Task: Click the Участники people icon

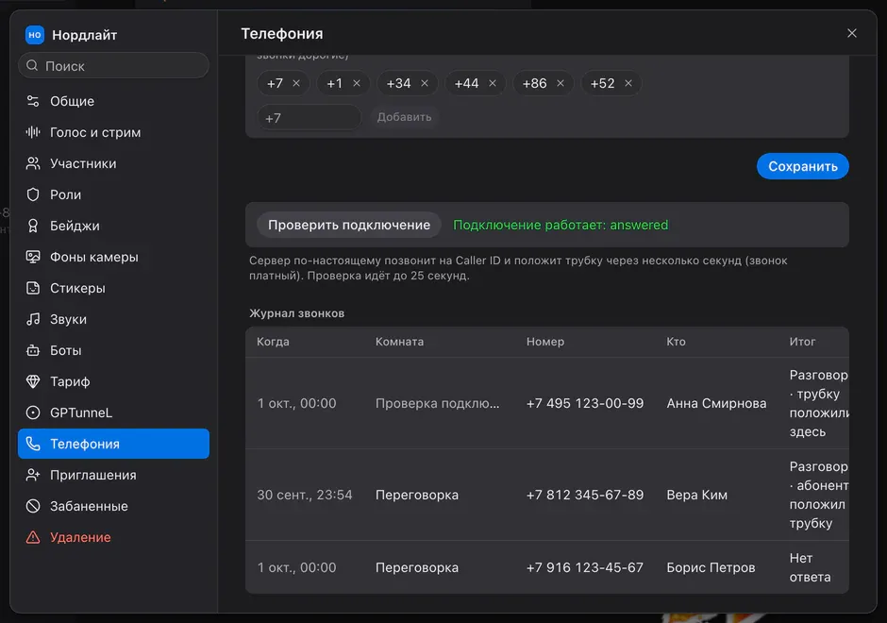Action: click(33, 163)
